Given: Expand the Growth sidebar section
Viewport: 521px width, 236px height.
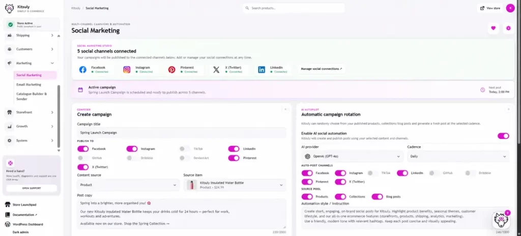Looking at the screenshot, I should click(x=52, y=126).
